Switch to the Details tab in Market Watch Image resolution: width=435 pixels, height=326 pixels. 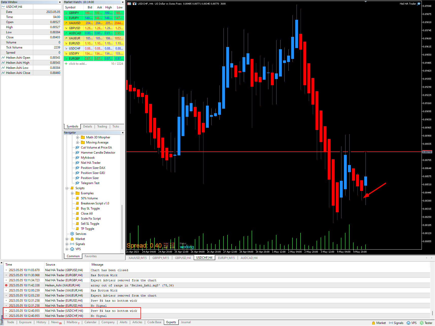88,126
